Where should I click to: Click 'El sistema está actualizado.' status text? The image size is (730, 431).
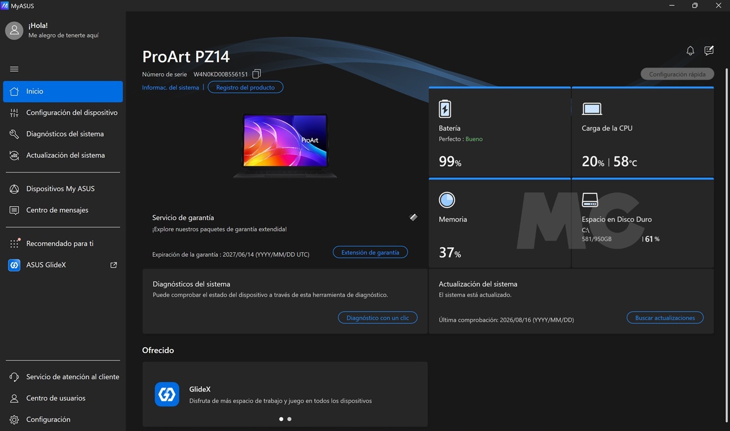[475, 295]
